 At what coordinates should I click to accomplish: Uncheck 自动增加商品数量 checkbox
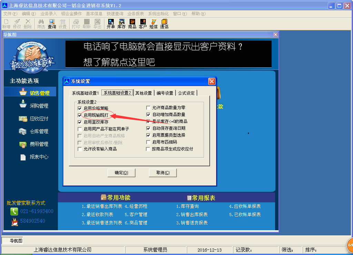(148, 115)
